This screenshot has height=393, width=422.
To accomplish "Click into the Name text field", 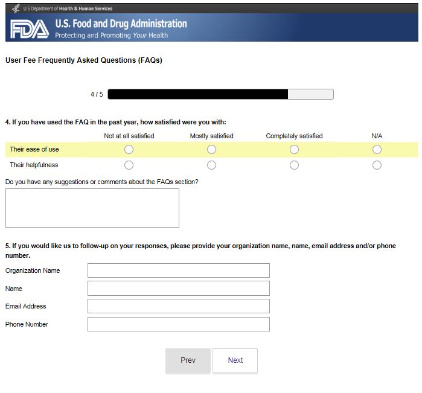I will pyautogui.click(x=178, y=289).
